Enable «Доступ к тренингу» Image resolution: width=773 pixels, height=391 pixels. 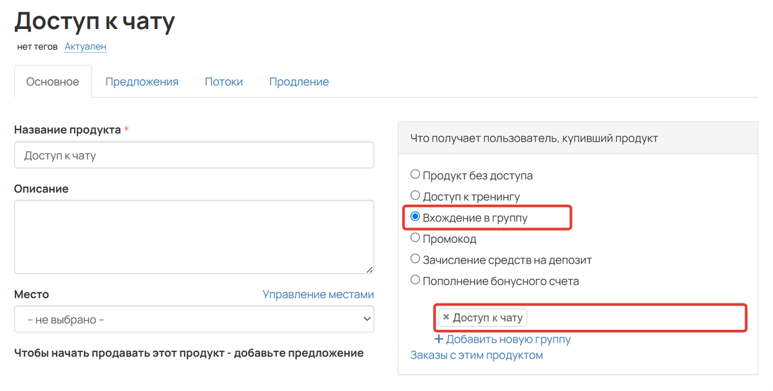pyautogui.click(x=415, y=195)
